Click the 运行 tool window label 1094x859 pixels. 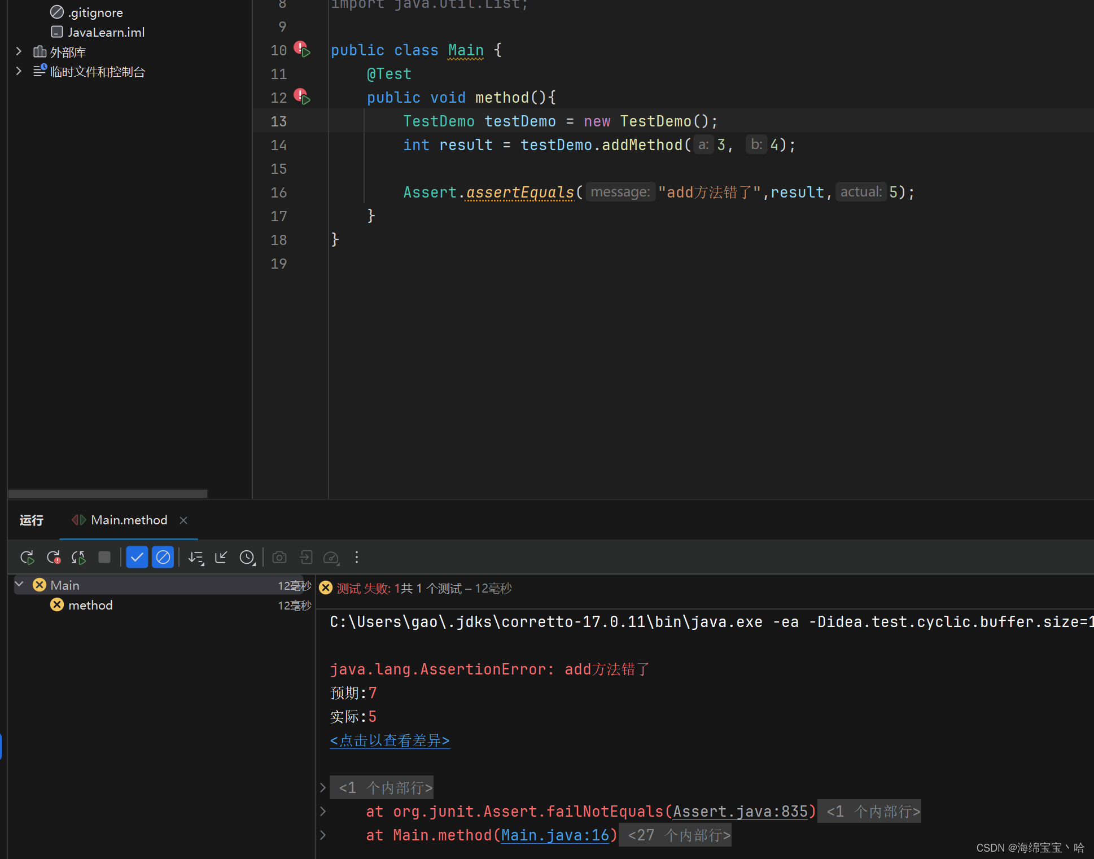[32, 520]
